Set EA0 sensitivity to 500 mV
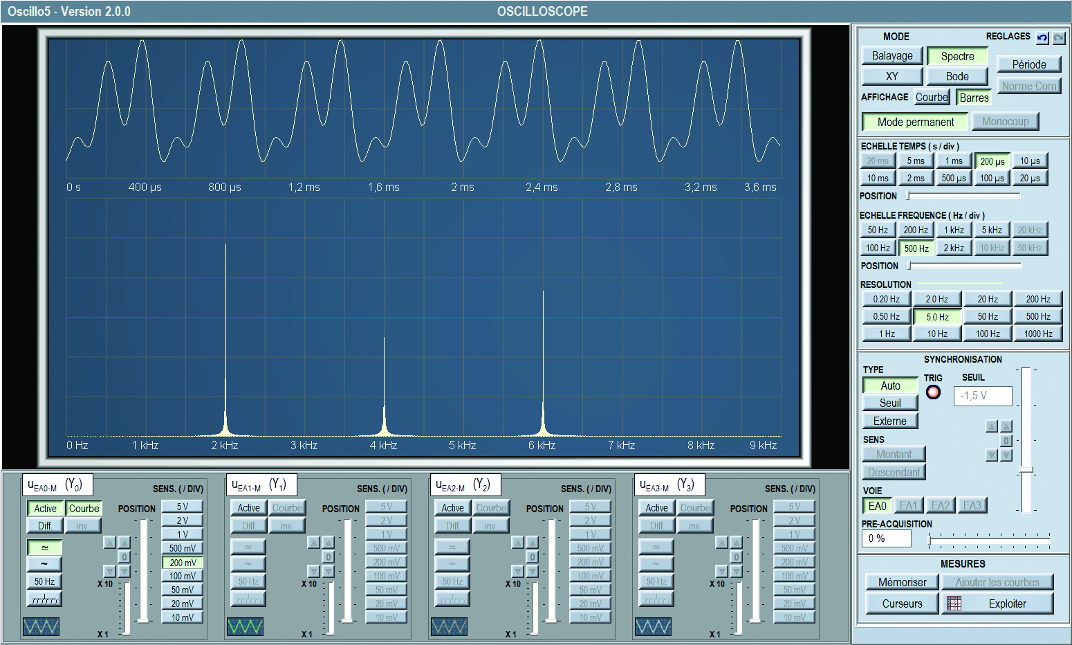Screen dimensions: 1072x645 coord(183,548)
